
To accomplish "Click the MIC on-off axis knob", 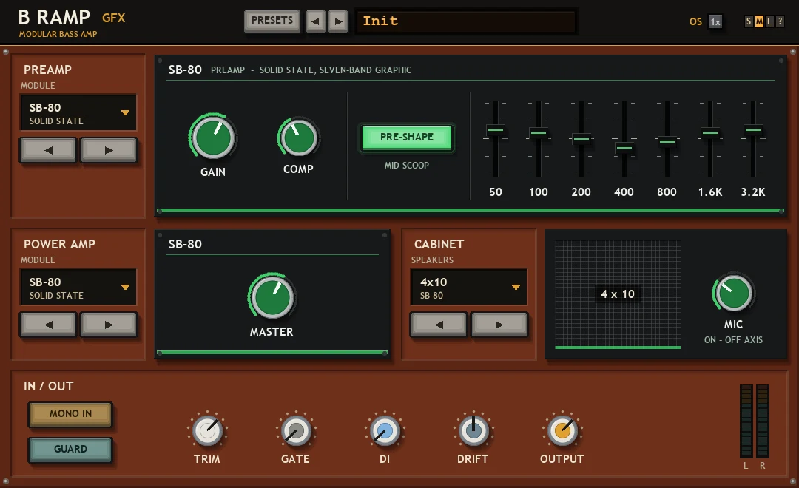I will click(733, 293).
